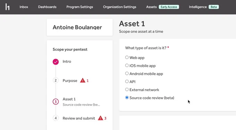This screenshot has width=236, height=130.
Task: Click 'What type of asset is it?' label
Action: click(146, 48)
